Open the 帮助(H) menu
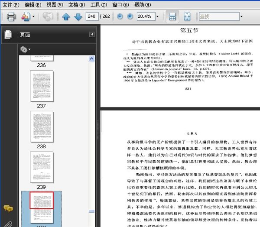 pos(143,5)
